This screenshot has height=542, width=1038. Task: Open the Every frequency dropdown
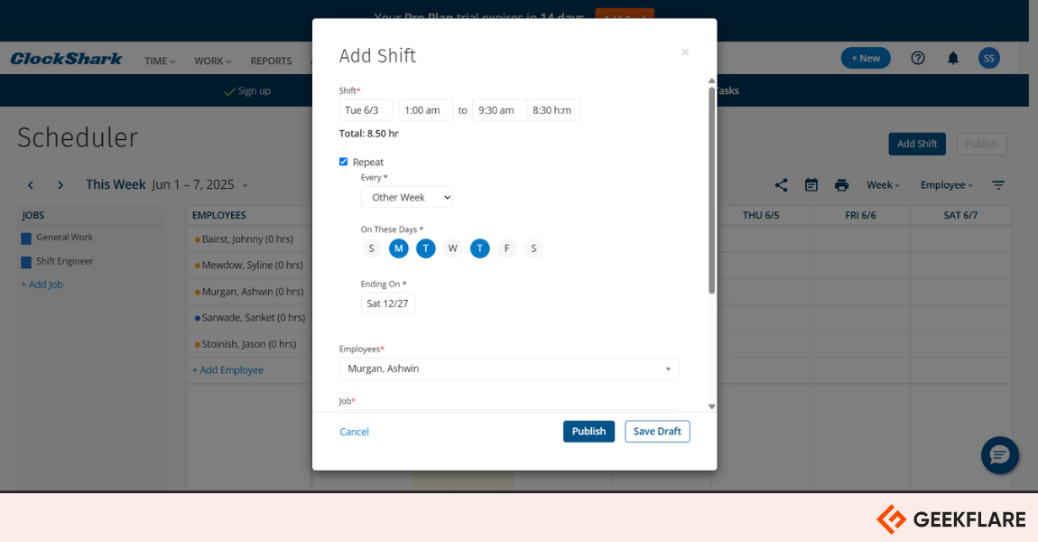407,197
